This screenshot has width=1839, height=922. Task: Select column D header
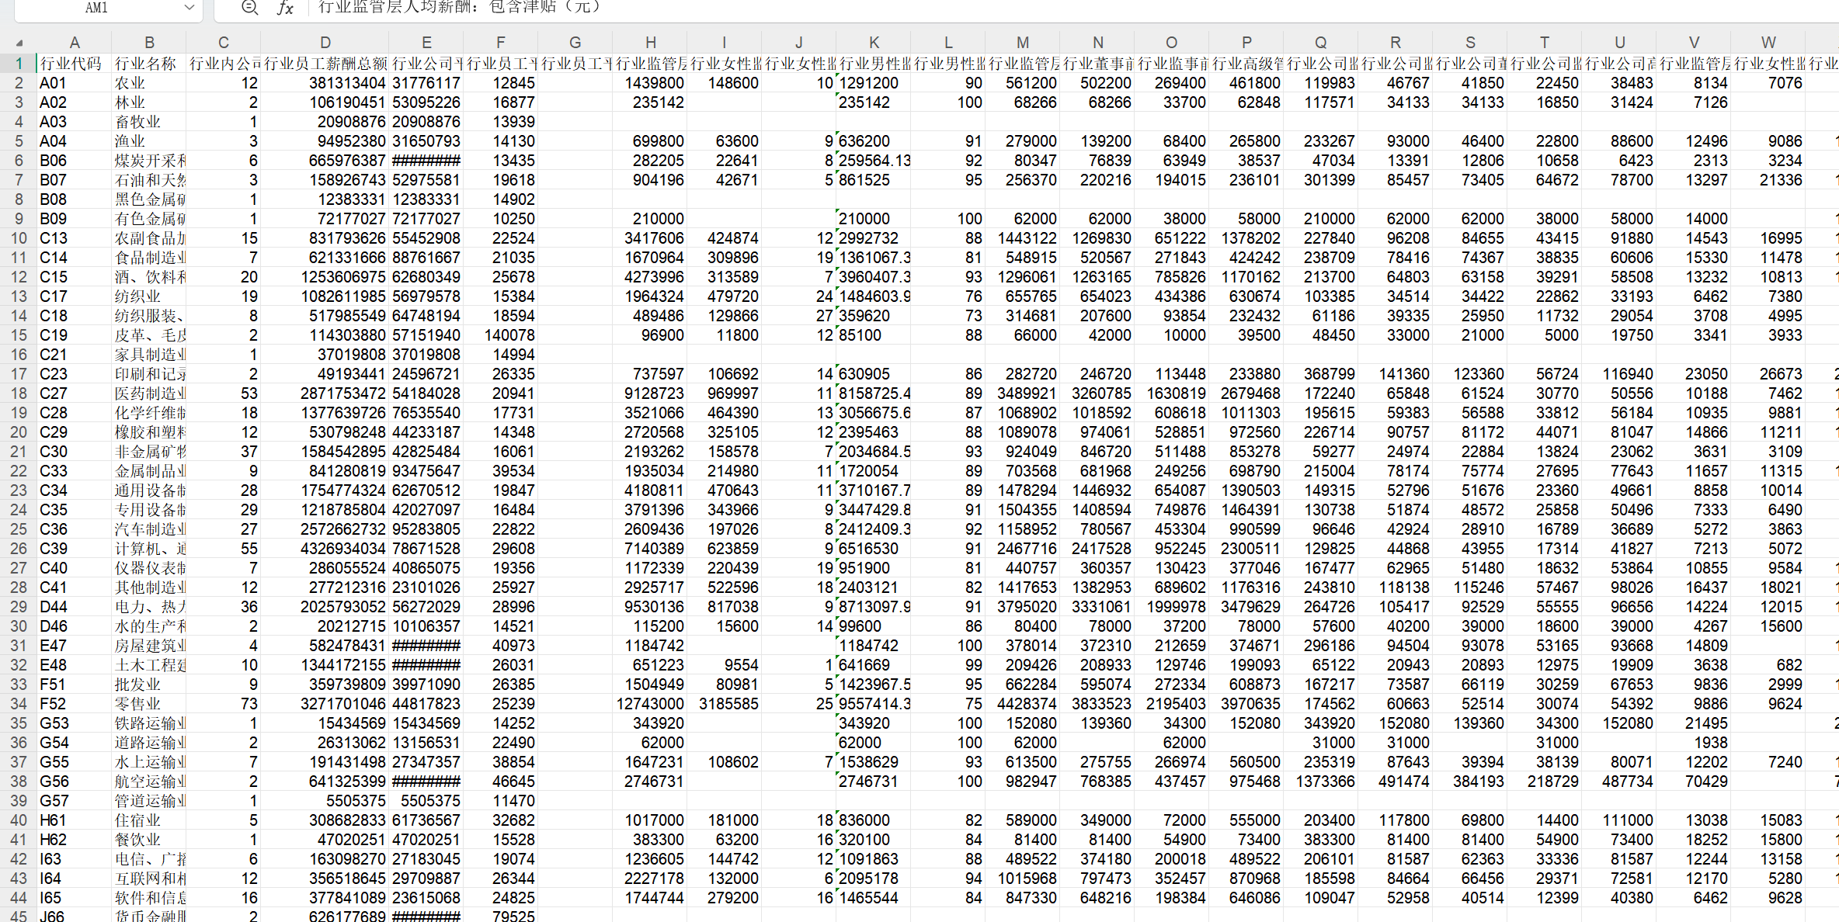tap(325, 43)
